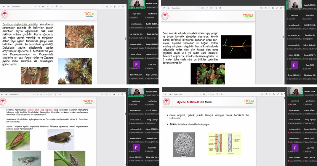
Task: Click the underlined 'Zeytinde oluşturduğu belirtiler' heading
Action: pyautogui.click(x=20, y=24)
